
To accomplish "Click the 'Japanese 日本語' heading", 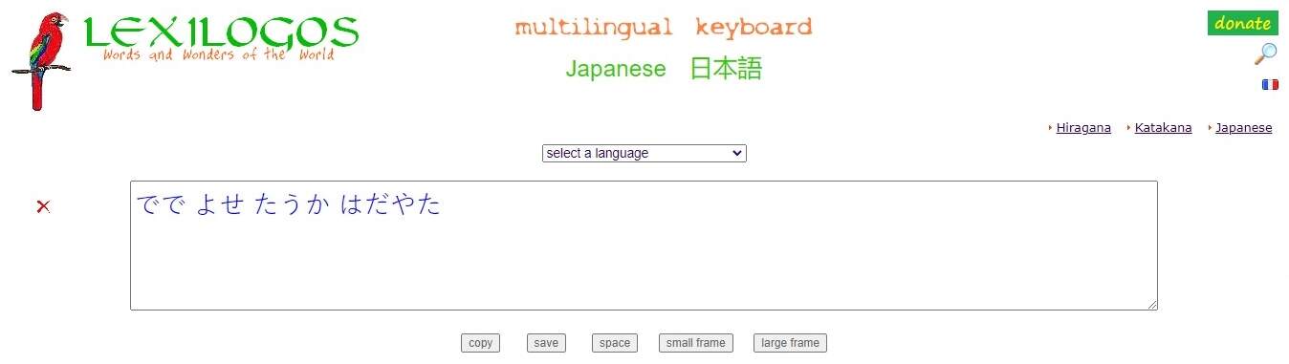I will 664,69.
